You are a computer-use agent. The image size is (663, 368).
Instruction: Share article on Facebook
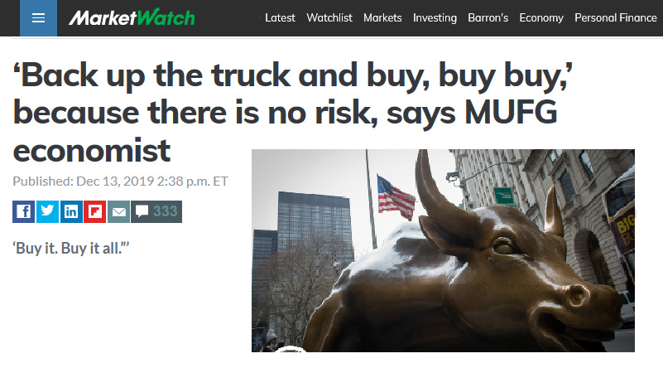pyautogui.click(x=24, y=211)
